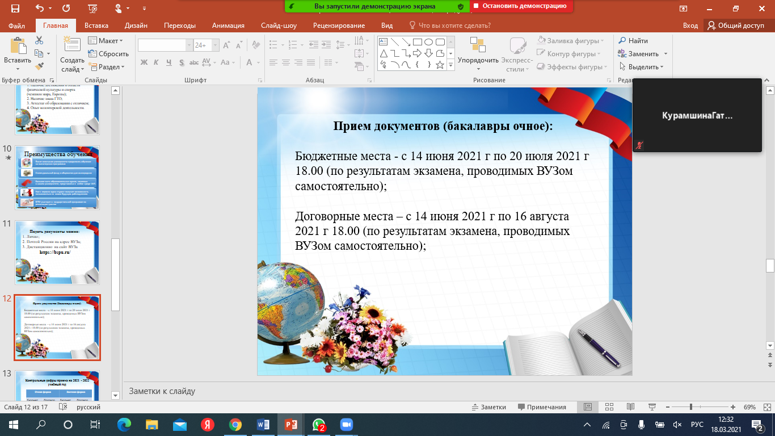Toggle Comments (Примечания) pane in the status bar
This screenshot has height=436, width=775.
pyautogui.click(x=541, y=407)
